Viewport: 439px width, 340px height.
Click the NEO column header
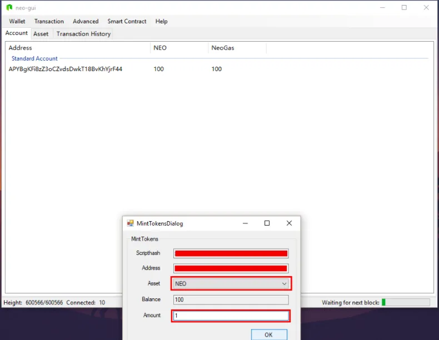(x=179, y=48)
